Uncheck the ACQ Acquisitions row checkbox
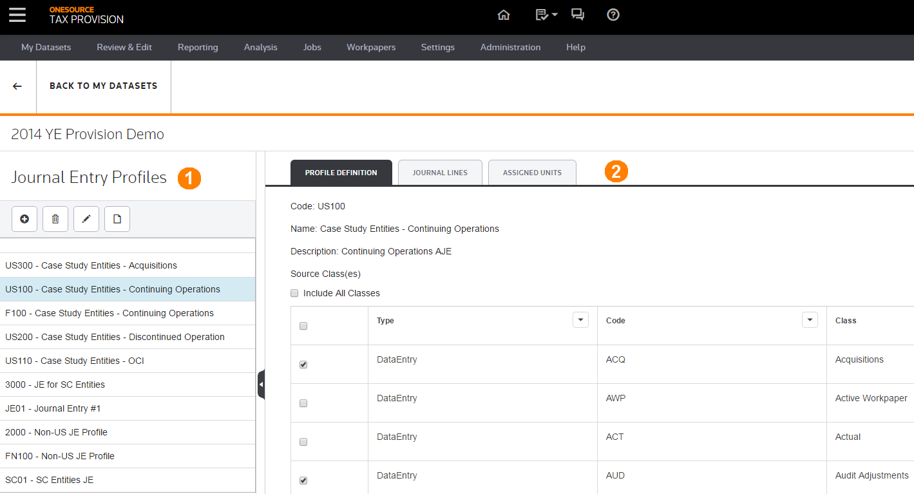The image size is (914, 494). (303, 365)
